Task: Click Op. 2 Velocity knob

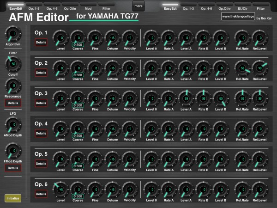Action: [x=130, y=68]
